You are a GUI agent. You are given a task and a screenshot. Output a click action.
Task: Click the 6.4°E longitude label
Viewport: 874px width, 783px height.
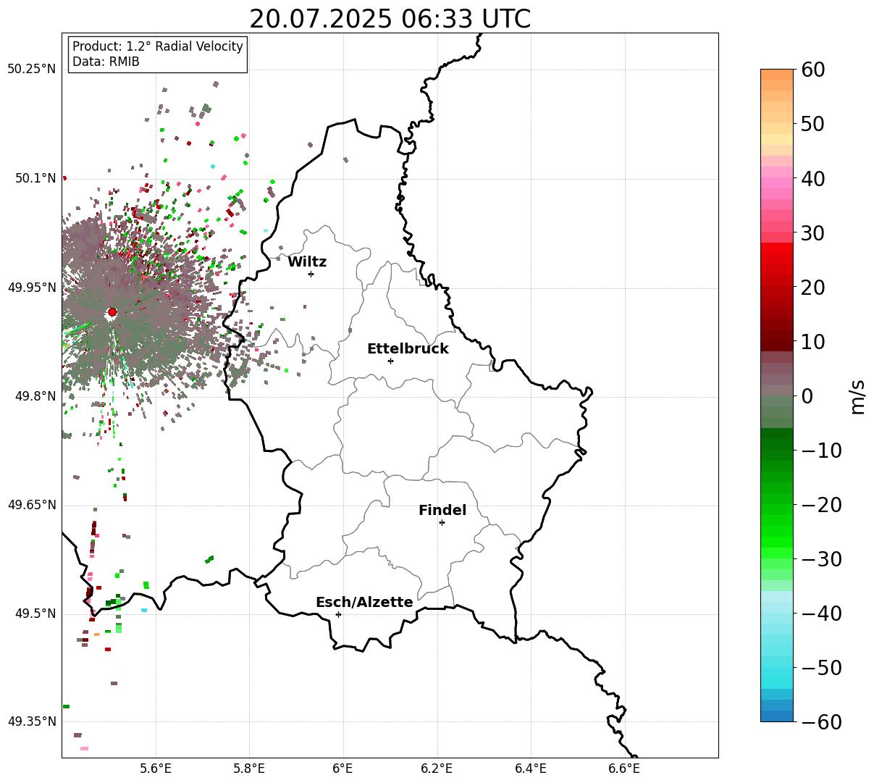click(531, 769)
